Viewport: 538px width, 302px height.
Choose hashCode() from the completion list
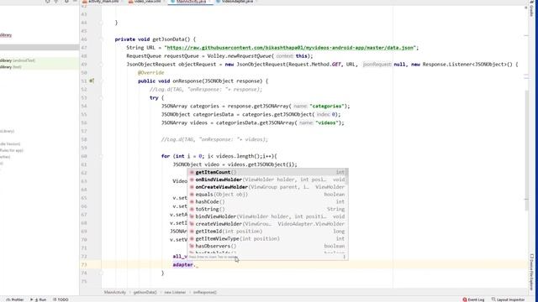(x=267, y=201)
